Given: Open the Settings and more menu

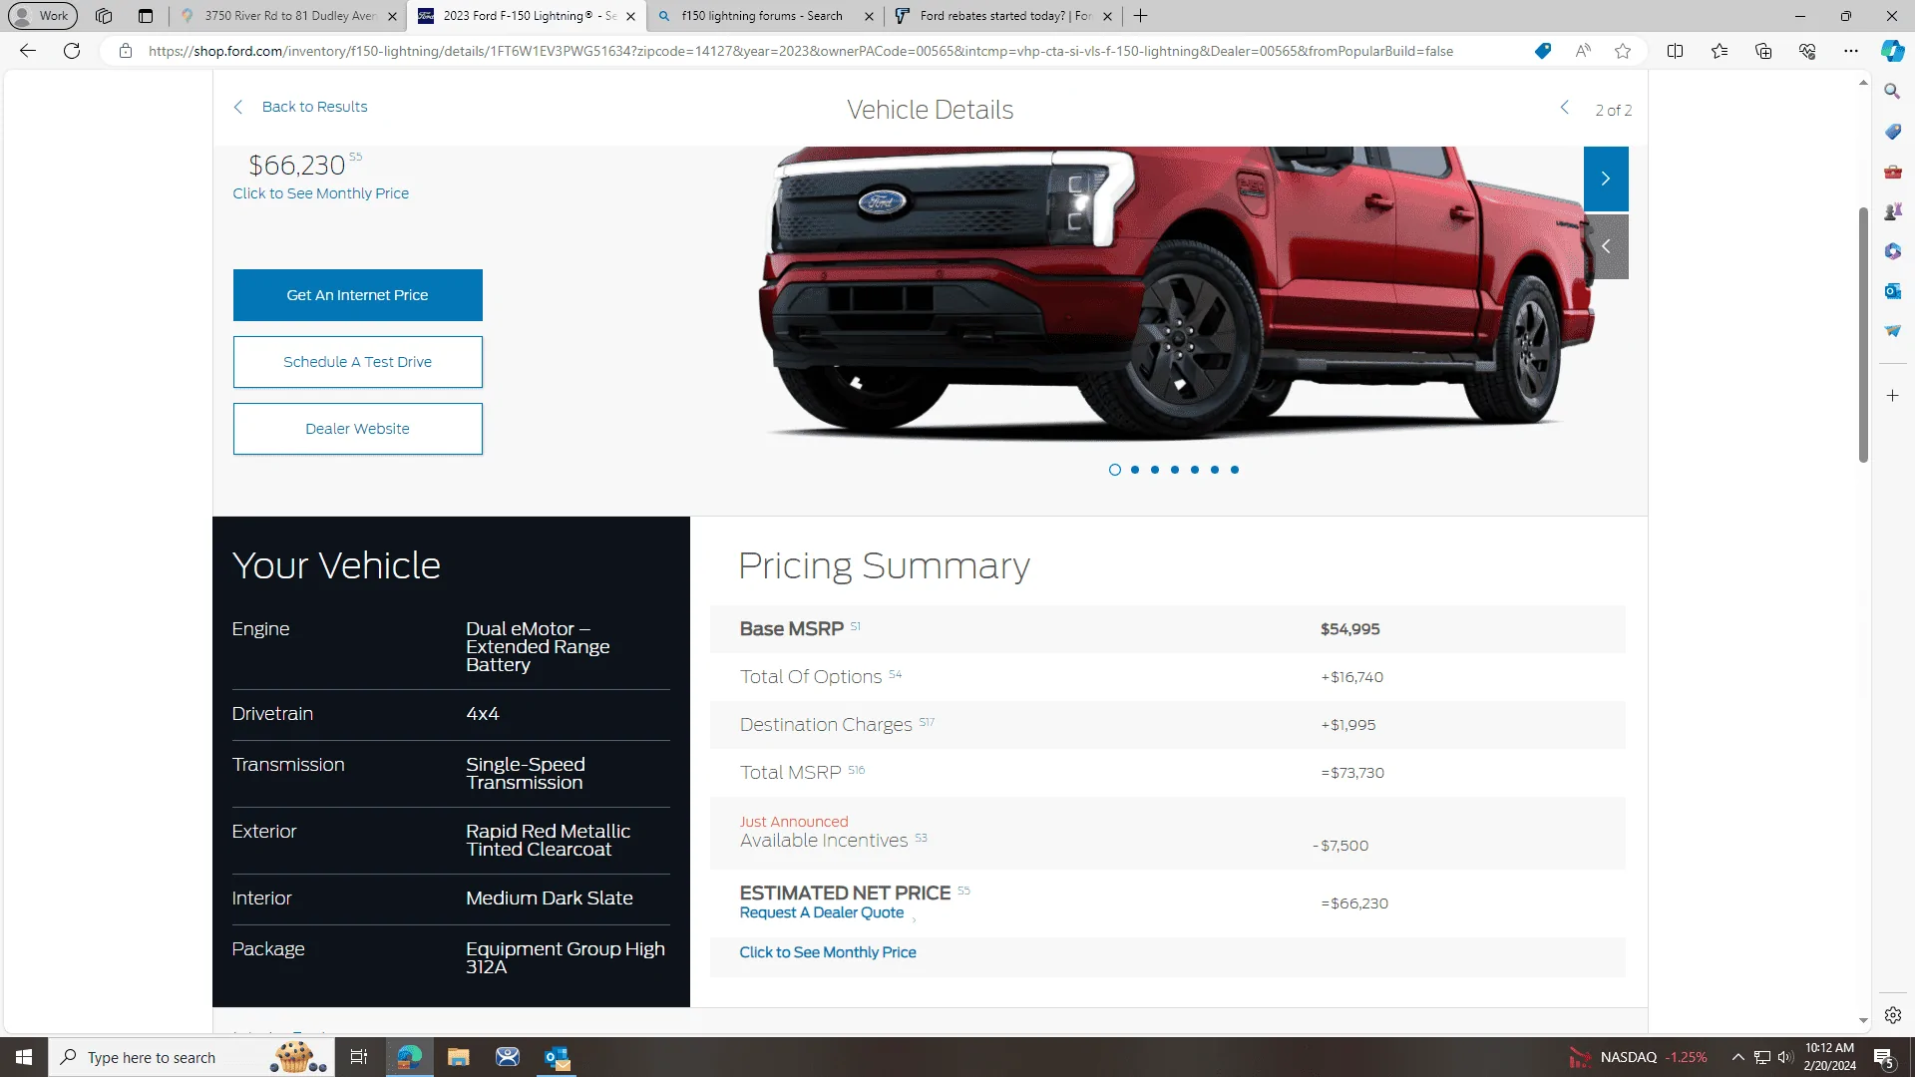Looking at the screenshot, I should [x=1851, y=51].
